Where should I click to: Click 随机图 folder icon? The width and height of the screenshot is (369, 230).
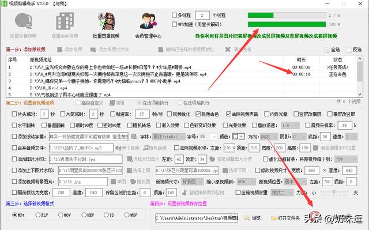point(133,182)
